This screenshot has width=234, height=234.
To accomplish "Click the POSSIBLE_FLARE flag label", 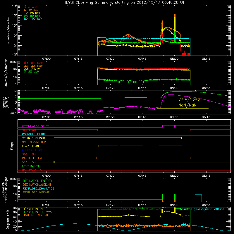I will (34, 134).
